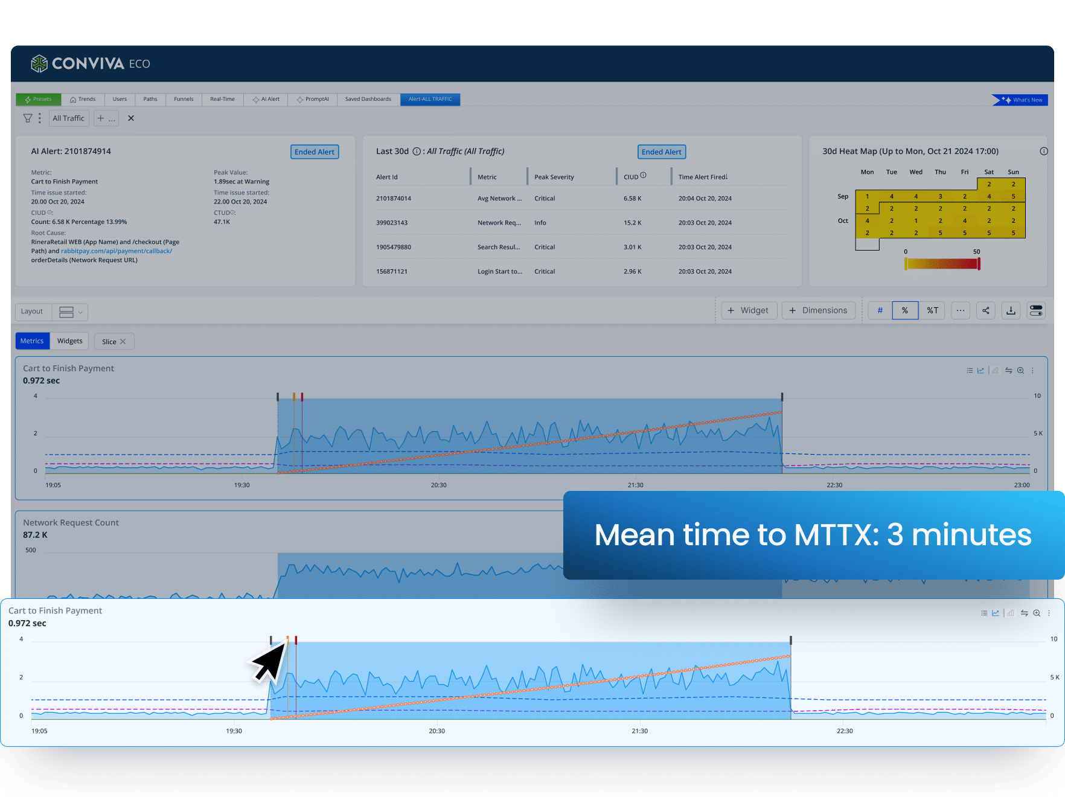The image size is (1065, 797).
Task: Toggle the switches control in the toolbar
Action: pos(1036,310)
